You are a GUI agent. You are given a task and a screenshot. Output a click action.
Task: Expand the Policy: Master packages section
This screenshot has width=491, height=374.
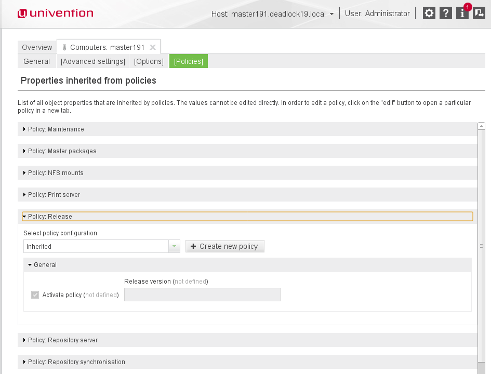(62, 151)
